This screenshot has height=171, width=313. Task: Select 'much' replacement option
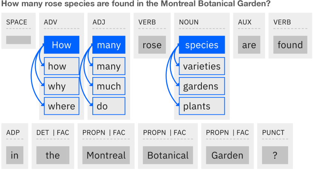tap(109, 86)
